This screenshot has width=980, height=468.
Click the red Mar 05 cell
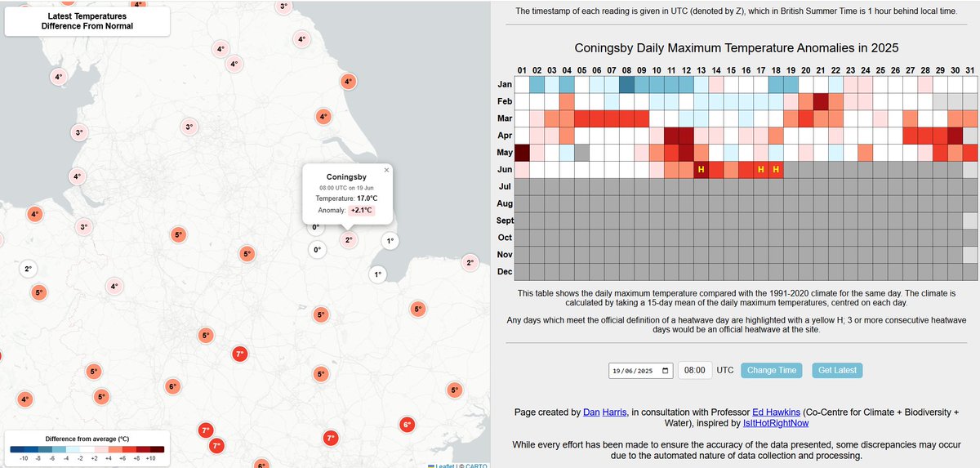(x=582, y=118)
